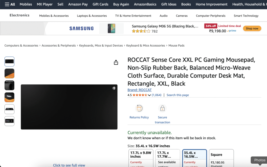Screen dimensions: 267x167
Task: Open Gift Cards nav link
Action: pyautogui.click(x=100, y=4)
